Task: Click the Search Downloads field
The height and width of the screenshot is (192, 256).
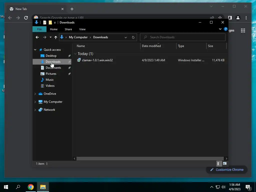Action: (x=183, y=37)
